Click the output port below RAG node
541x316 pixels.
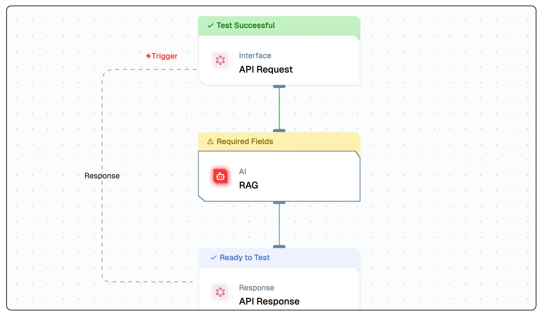pyautogui.click(x=279, y=202)
